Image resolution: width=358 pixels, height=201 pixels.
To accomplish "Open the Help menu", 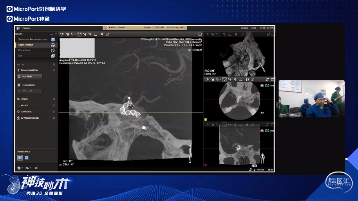I will click(254, 28).
